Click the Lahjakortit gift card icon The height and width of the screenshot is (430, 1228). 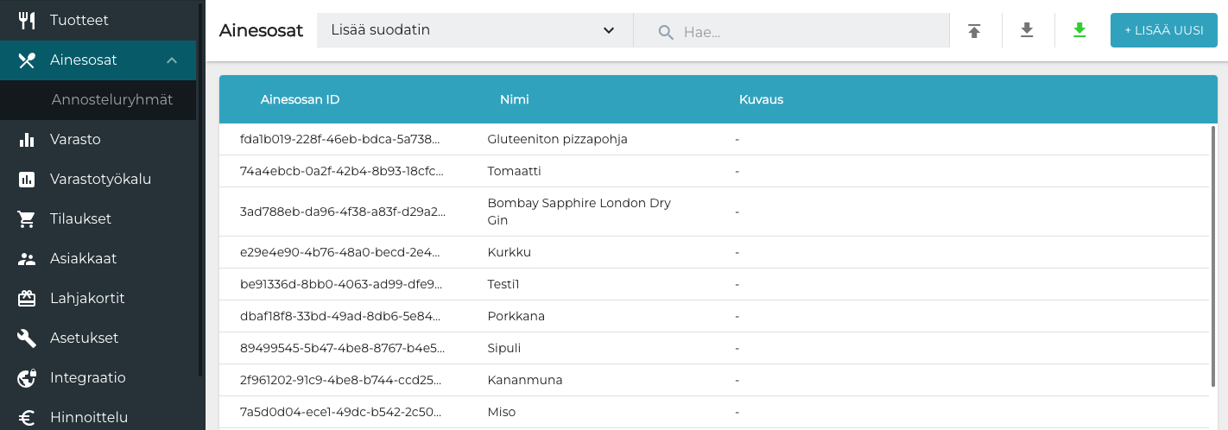click(27, 299)
